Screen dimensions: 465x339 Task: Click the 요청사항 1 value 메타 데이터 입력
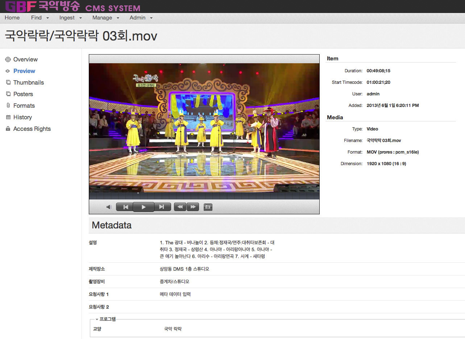(175, 294)
